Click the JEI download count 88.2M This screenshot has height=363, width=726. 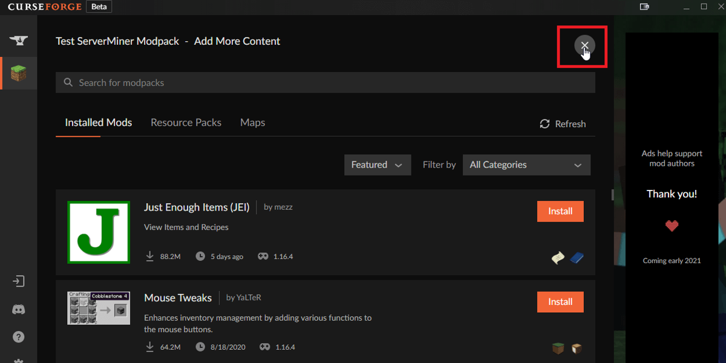pos(171,257)
